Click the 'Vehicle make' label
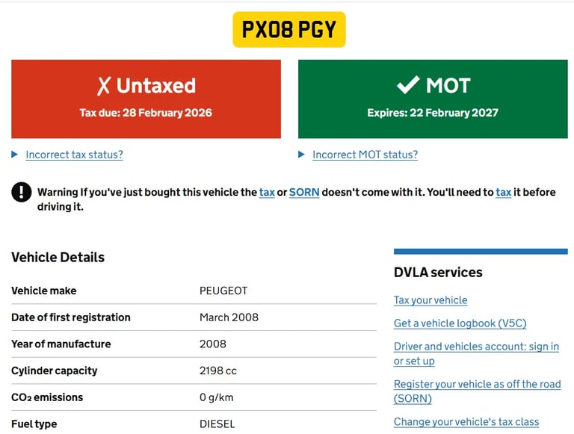The width and height of the screenshot is (574, 434). tap(44, 291)
